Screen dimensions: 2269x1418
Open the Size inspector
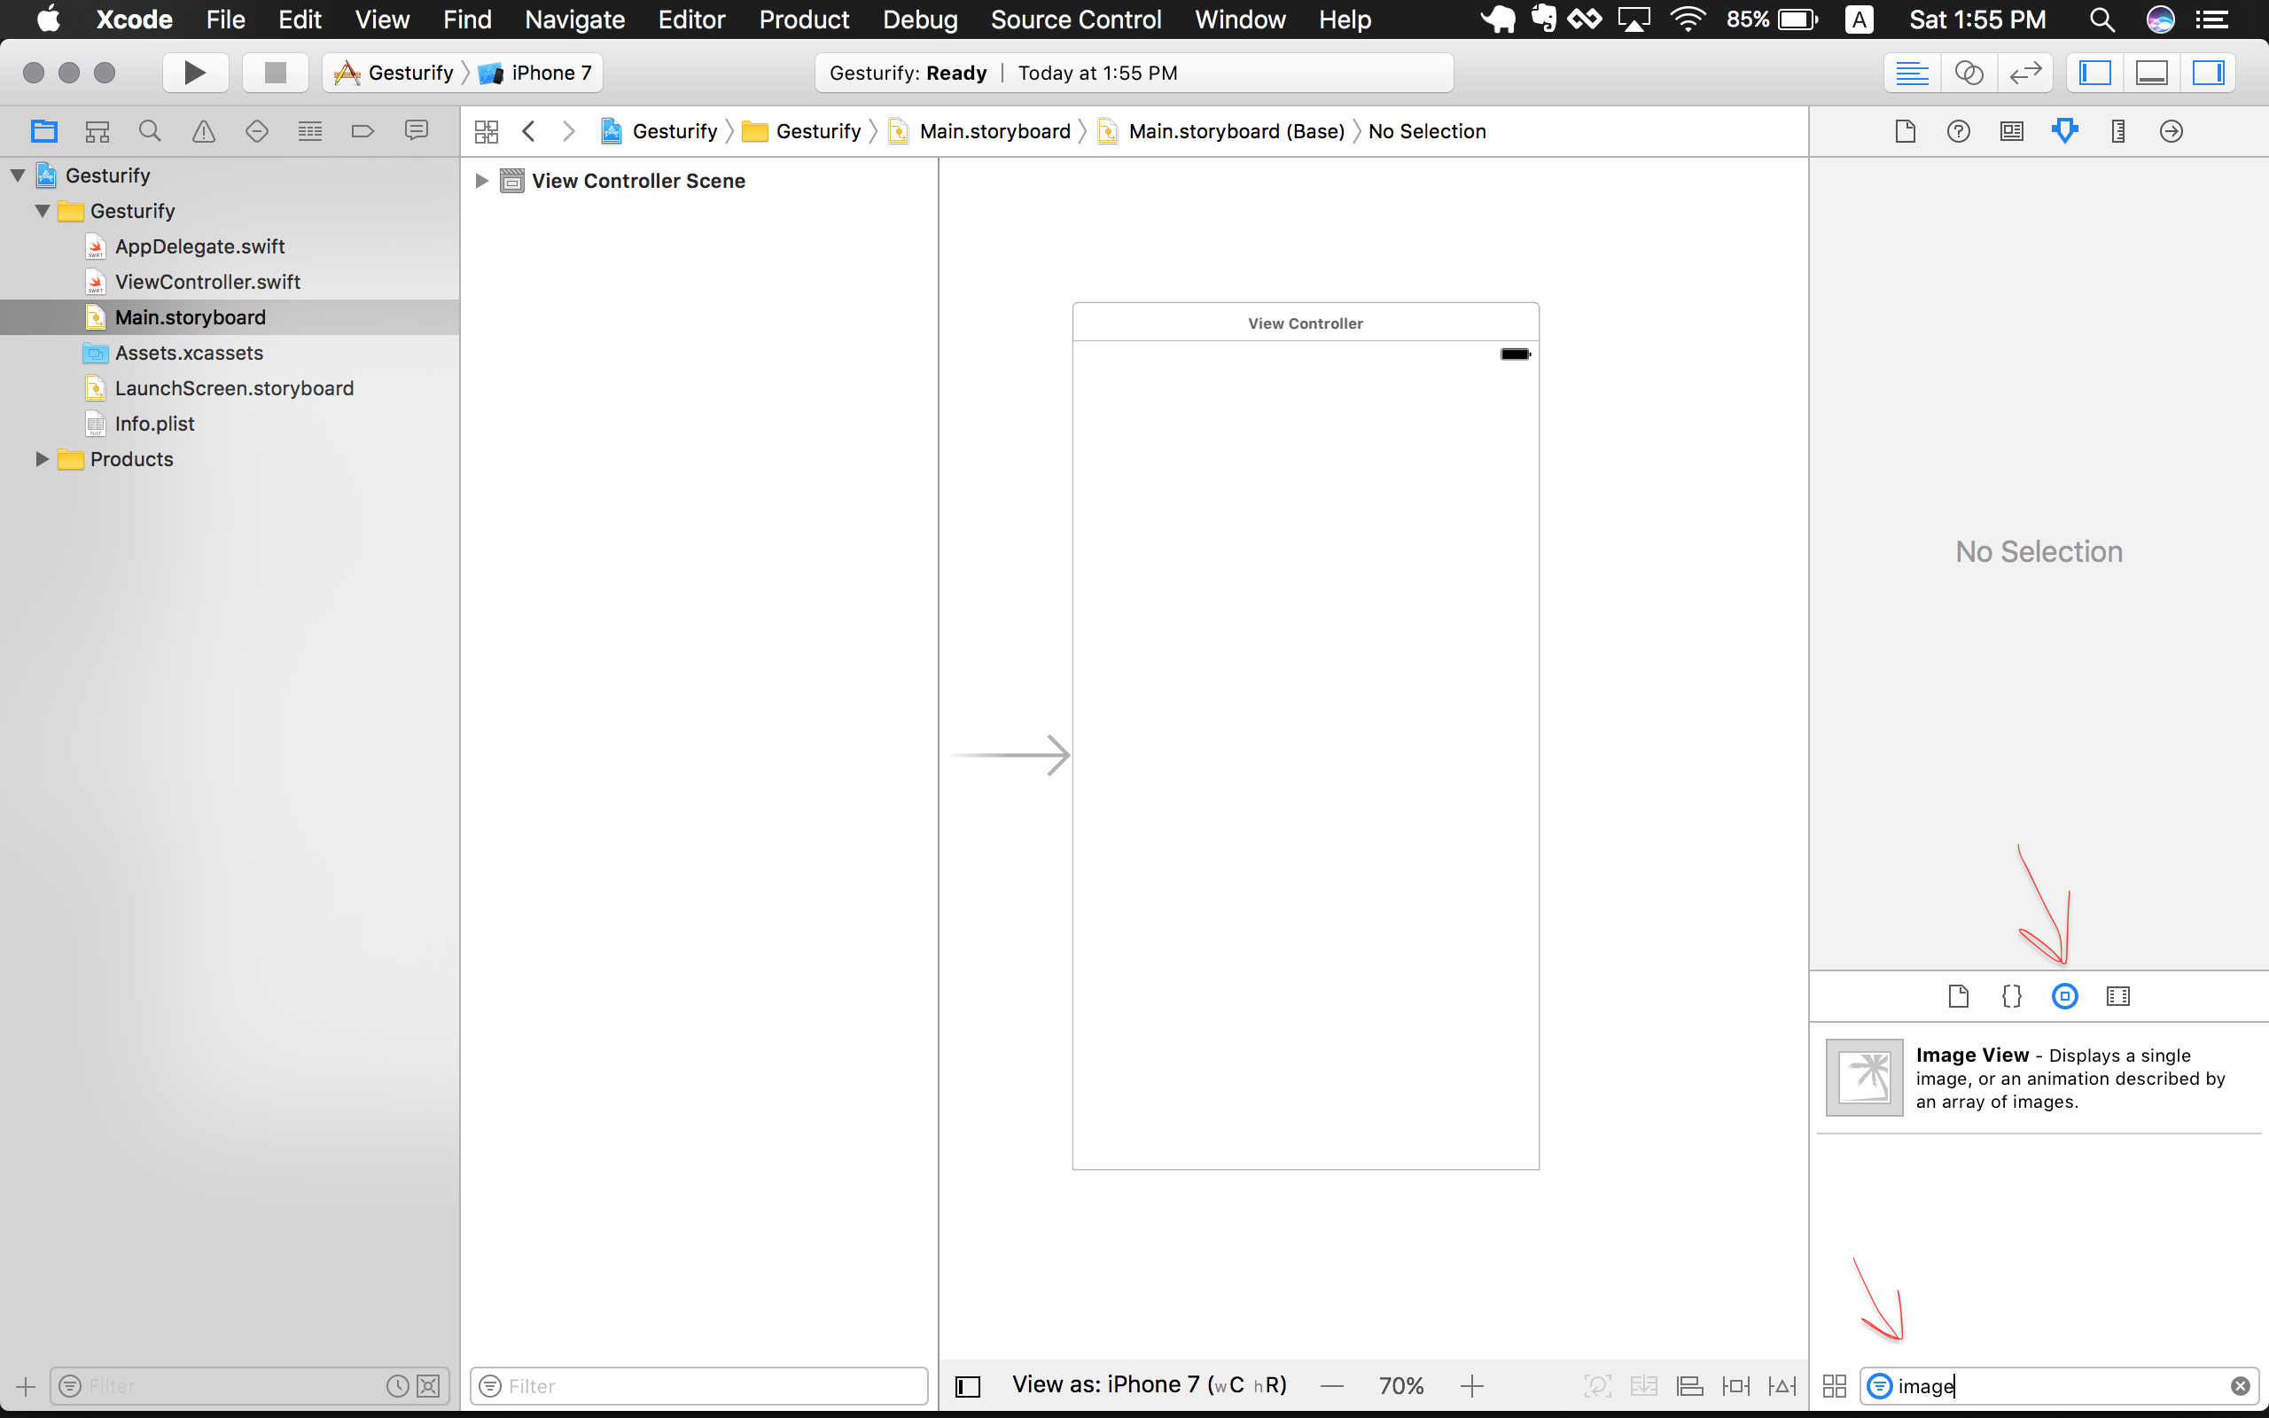(x=2117, y=130)
